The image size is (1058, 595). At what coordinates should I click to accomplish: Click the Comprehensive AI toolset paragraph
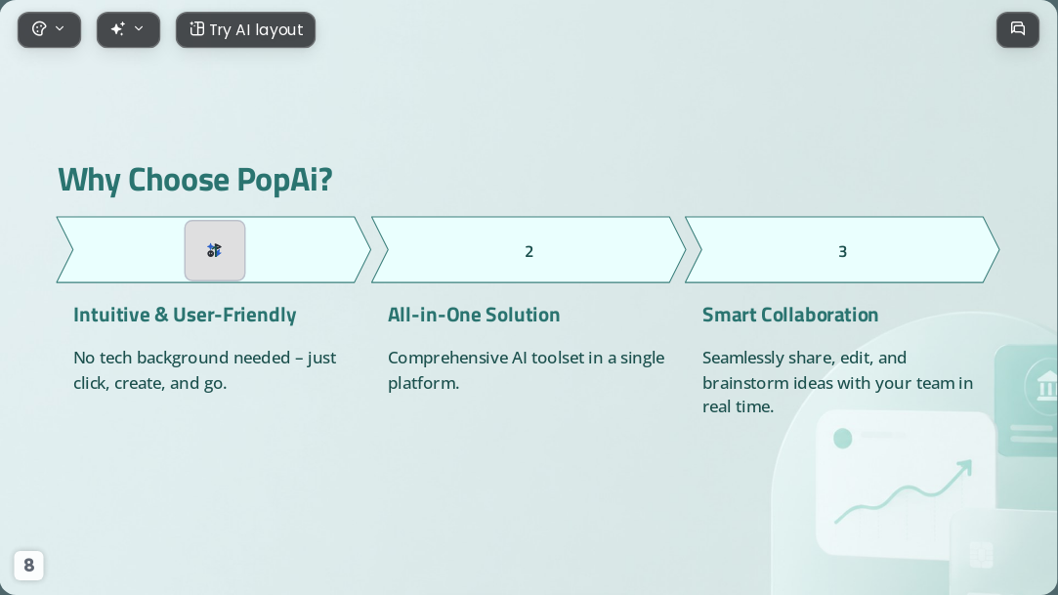click(526, 370)
